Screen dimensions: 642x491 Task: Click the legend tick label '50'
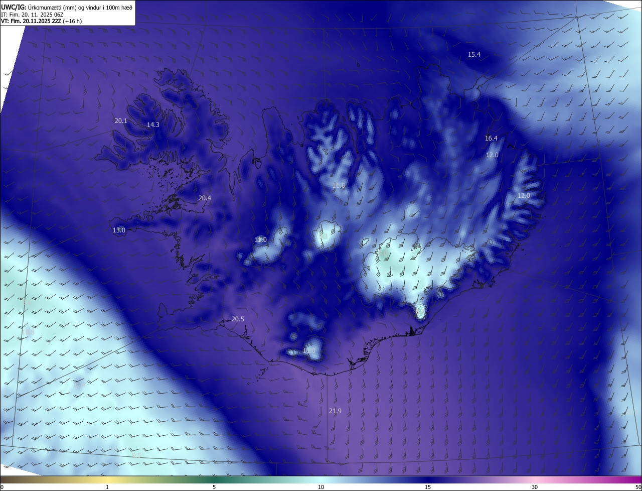pyautogui.click(x=638, y=487)
